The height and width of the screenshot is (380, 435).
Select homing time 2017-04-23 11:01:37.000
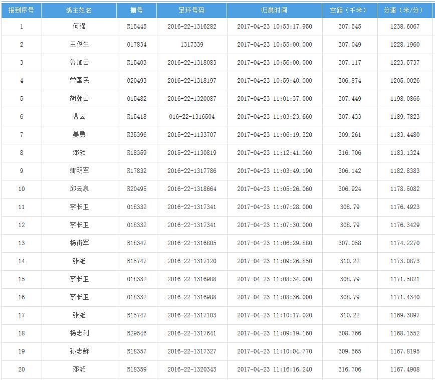274,99
